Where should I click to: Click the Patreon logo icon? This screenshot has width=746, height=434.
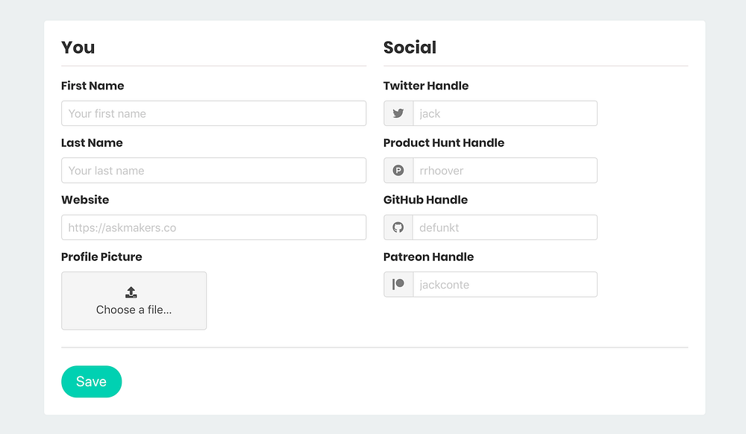pyautogui.click(x=398, y=284)
